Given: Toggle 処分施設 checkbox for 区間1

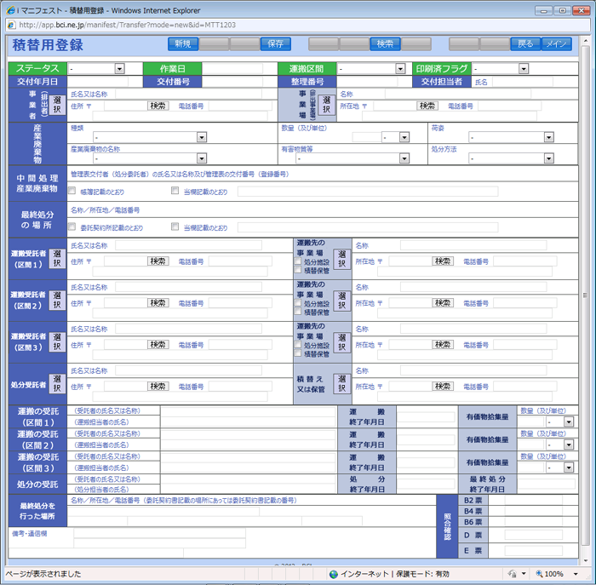Looking at the screenshot, I should (298, 261).
